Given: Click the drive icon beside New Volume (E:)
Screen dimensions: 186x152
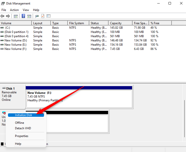Looking at the screenshot, I should point(2,45).
